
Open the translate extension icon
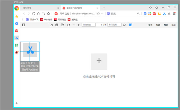click(145, 14)
